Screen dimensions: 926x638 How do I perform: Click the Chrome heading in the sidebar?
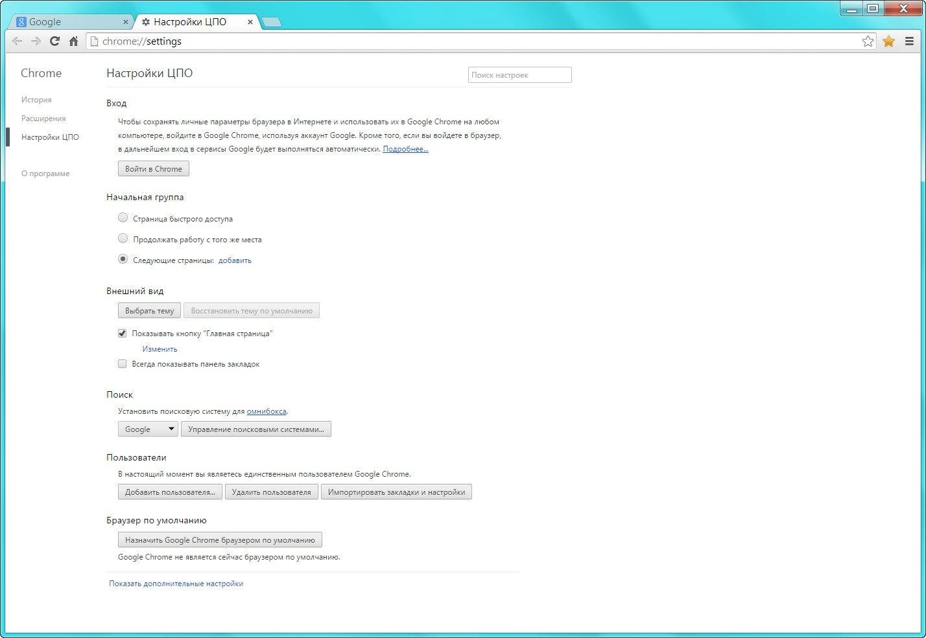41,73
